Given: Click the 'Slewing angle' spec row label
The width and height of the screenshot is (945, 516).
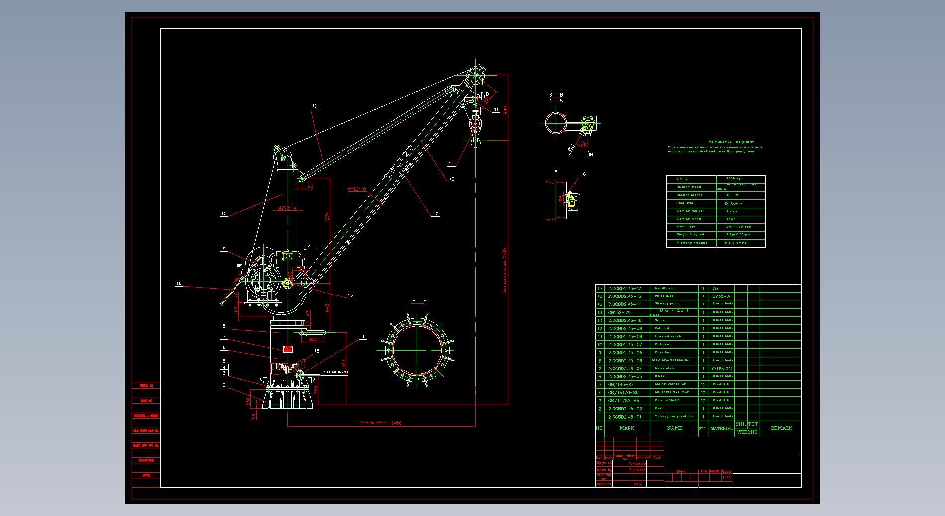Looking at the screenshot, I should [689, 219].
